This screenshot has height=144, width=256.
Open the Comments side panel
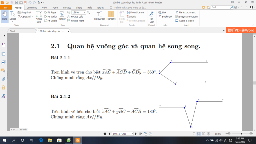(x=3, y=70)
